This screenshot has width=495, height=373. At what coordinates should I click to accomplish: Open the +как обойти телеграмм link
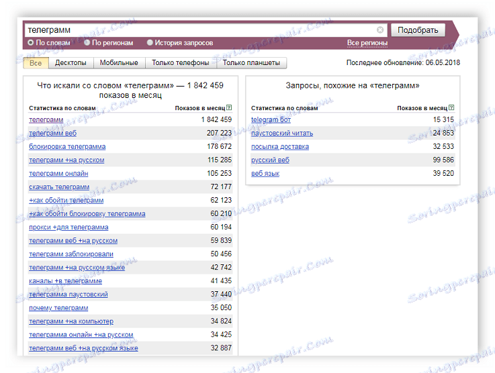click(66, 200)
